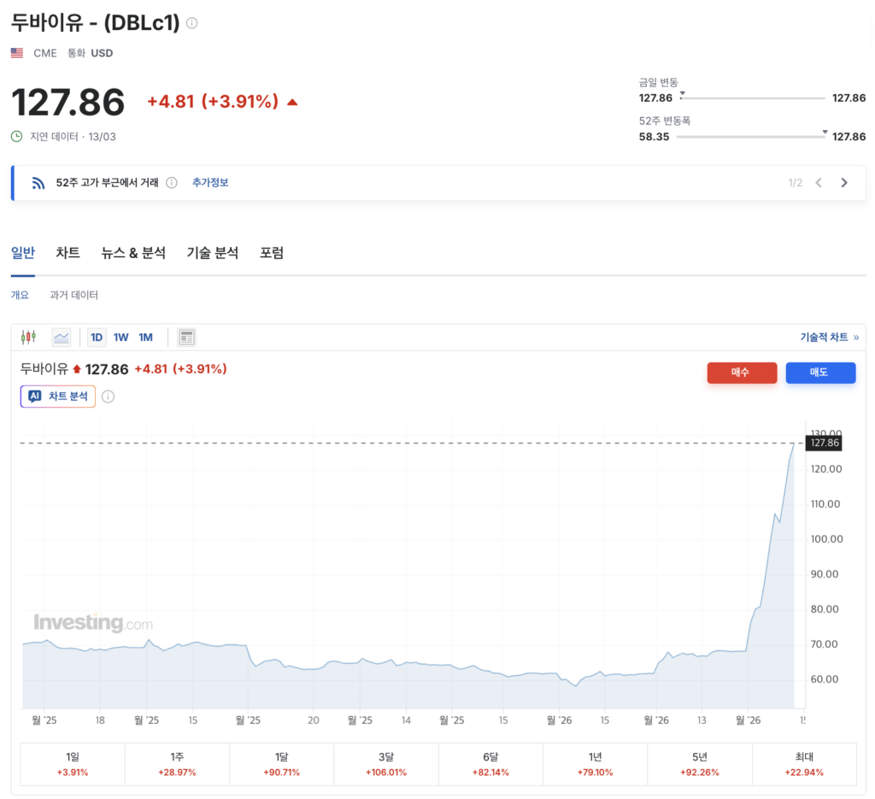The height and width of the screenshot is (799, 875).
Task: Open the 뉴스 & 분석 tab
Action: (133, 253)
